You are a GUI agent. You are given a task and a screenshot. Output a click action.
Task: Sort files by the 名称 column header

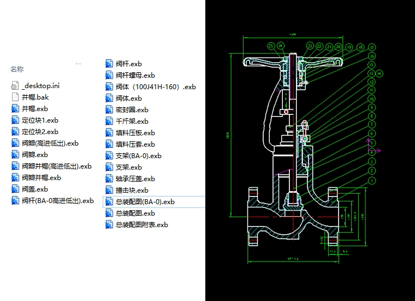coord(17,70)
